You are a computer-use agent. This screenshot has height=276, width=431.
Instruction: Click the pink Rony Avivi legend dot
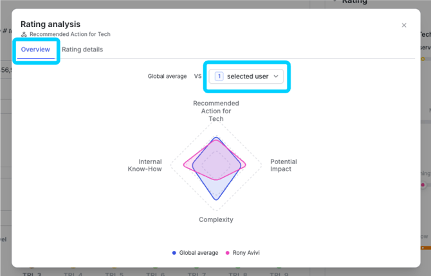tap(227, 253)
